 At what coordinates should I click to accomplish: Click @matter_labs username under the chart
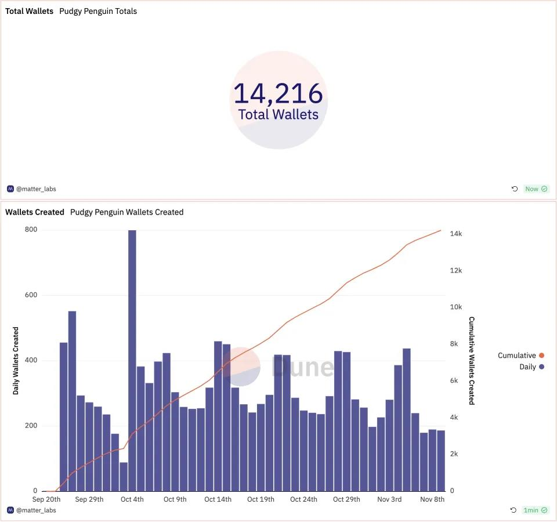click(36, 510)
